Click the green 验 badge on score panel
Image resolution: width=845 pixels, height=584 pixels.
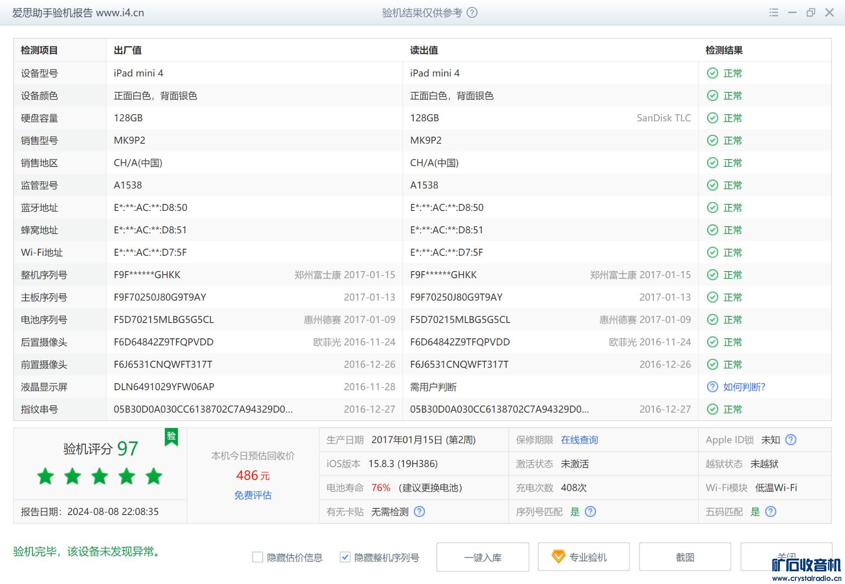(x=171, y=437)
